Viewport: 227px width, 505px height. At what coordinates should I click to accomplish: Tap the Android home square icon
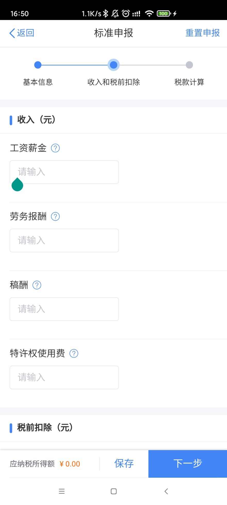[113, 491]
